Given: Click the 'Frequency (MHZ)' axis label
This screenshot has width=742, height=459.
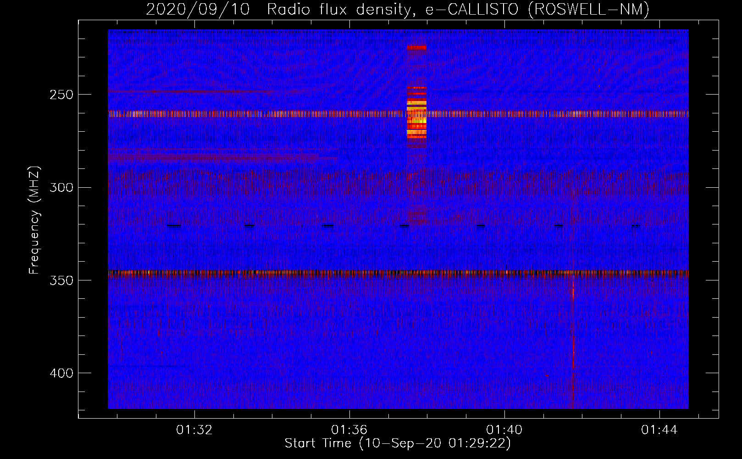Looking at the screenshot, I should point(34,220).
